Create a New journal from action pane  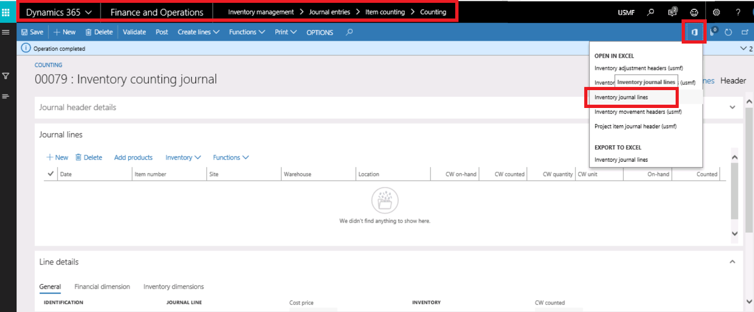point(64,32)
